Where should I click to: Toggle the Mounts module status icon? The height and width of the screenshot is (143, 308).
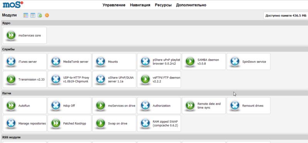(x=100, y=62)
